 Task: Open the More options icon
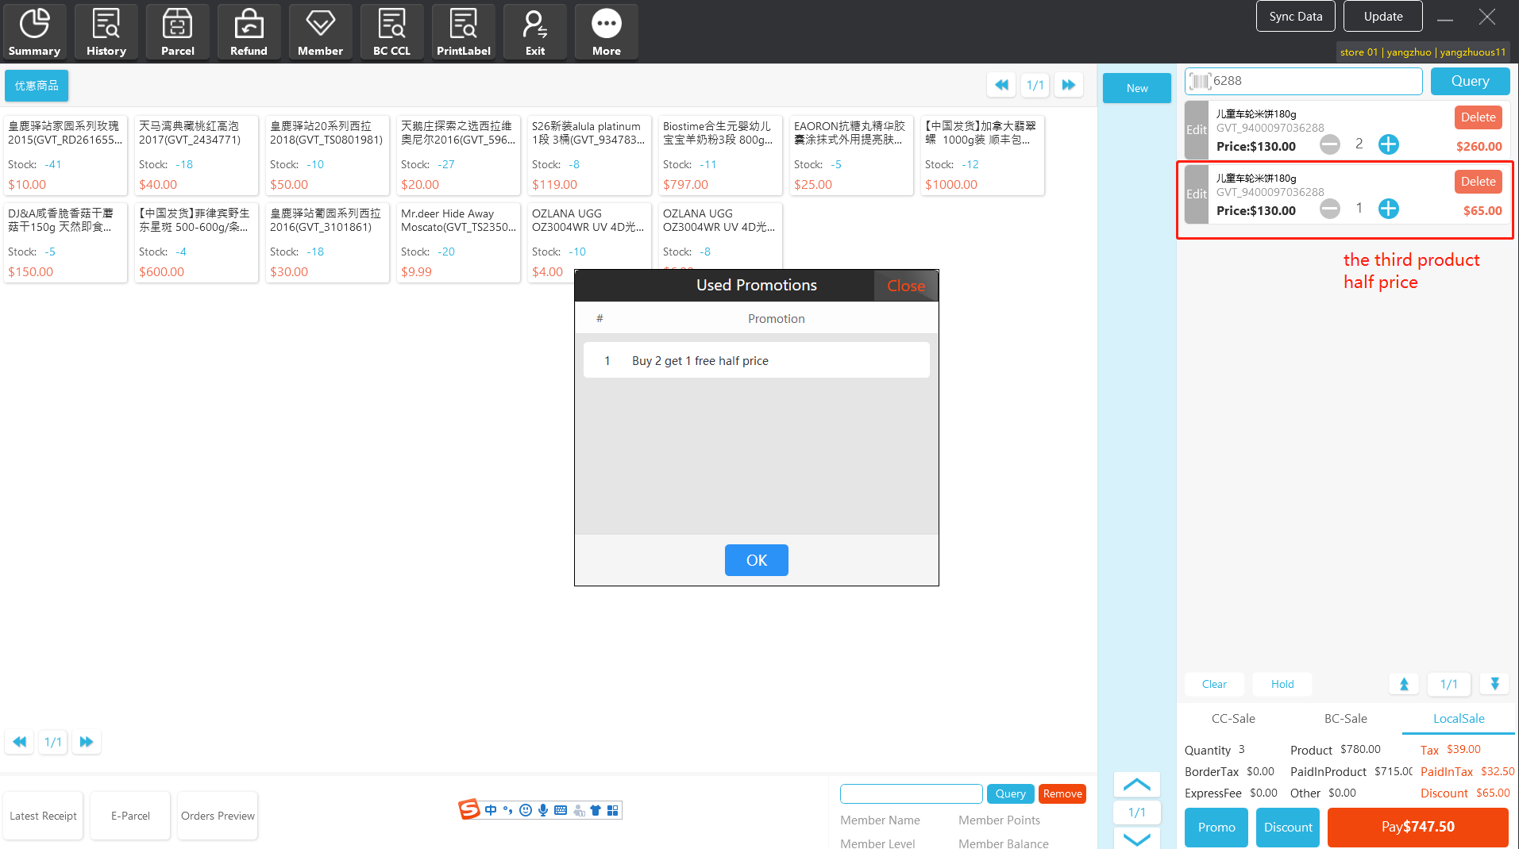[606, 32]
